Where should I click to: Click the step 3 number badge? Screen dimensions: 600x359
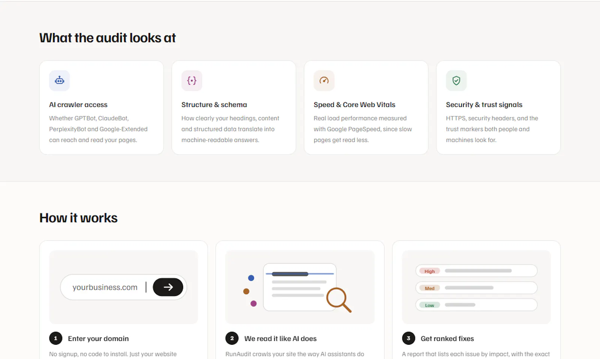tap(409, 338)
